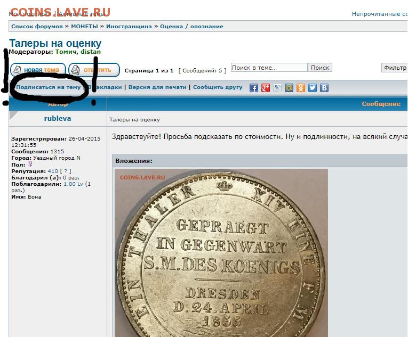Click the gender icon next to Пол
The height and width of the screenshot is (337, 408).
point(30,164)
